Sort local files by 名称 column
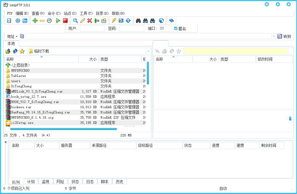The image size is (297, 194). tap(41, 59)
